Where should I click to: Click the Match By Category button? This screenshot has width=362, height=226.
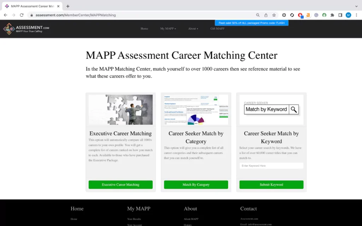(196, 184)
